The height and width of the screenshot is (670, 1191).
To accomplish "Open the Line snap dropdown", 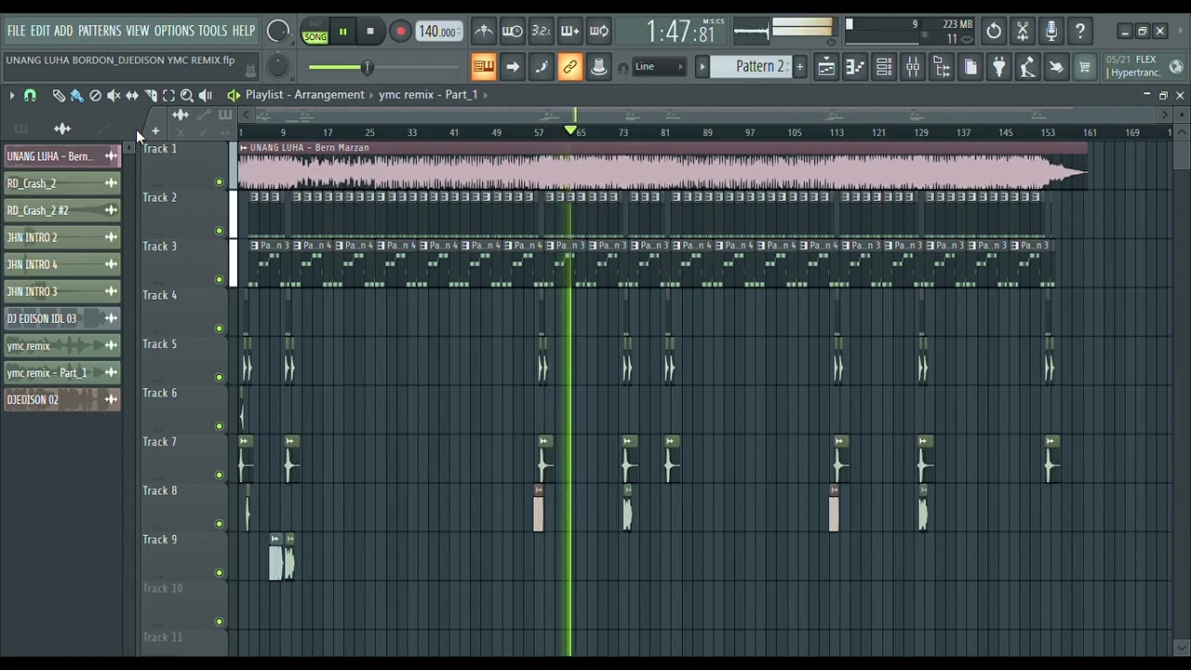I will pyautogui.click(x=659, y=67).
